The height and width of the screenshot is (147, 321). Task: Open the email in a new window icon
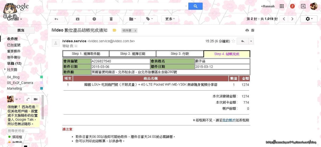pyautogui.click(x=253, y=30)
